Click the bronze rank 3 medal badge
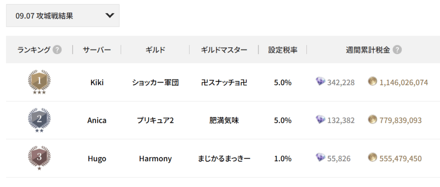This screenshot has height=187, width=440. pyautogui.click(x=39, y=158)
